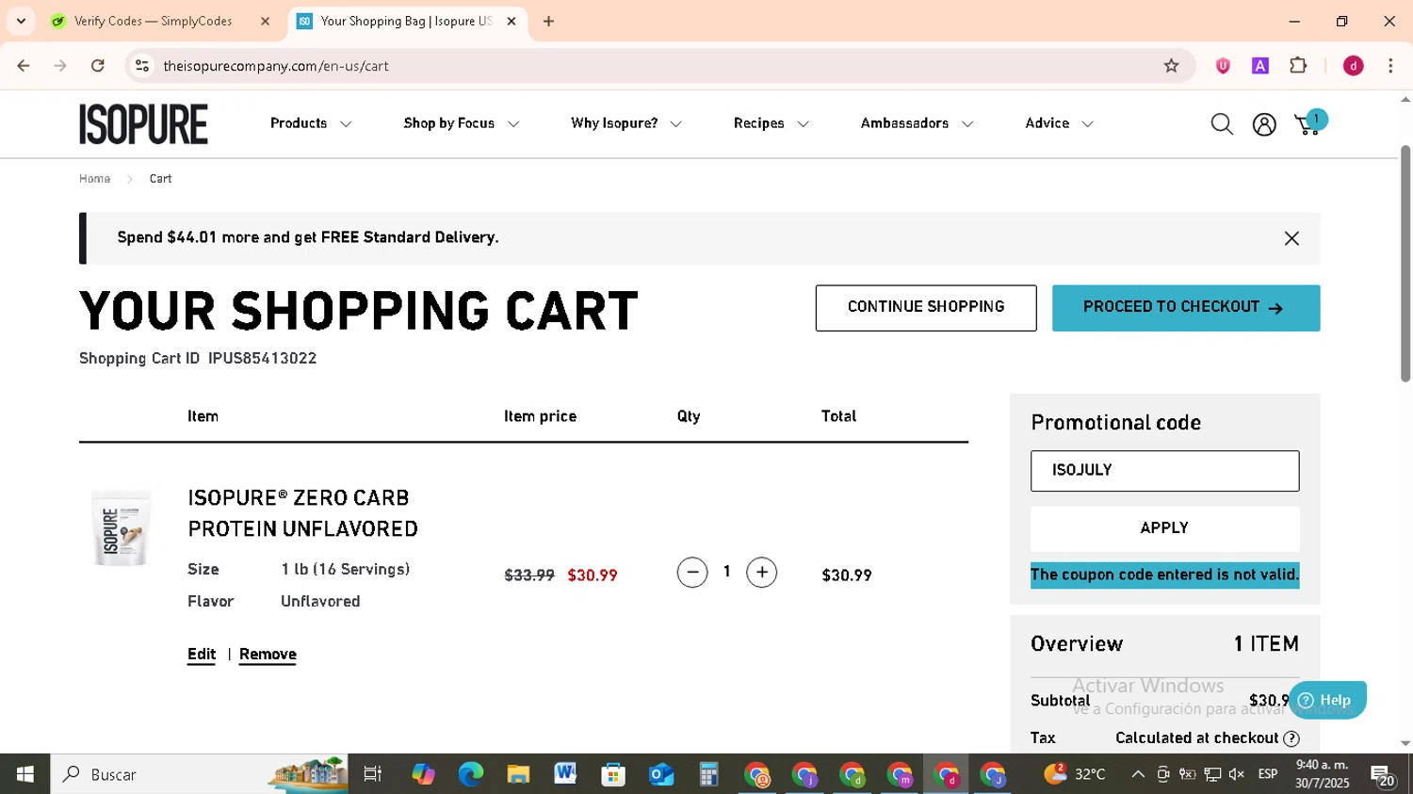Expand the Shop by Focus menu
1413x794 pixels.
(461, 123)
